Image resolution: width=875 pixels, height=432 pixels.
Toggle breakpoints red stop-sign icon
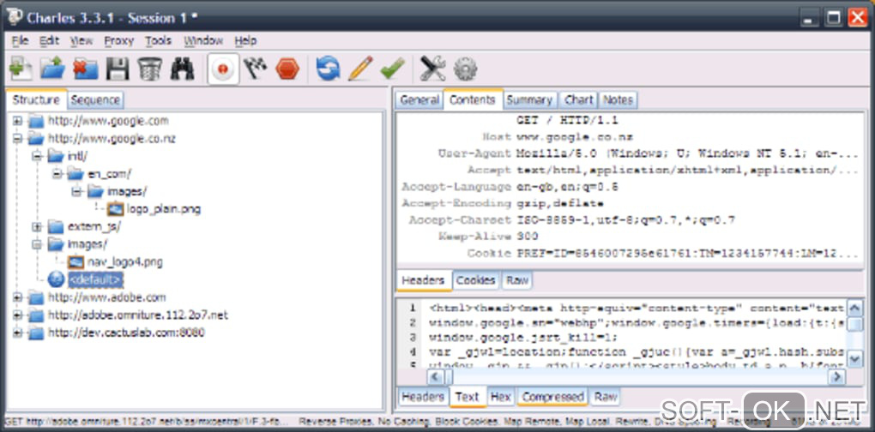[x=287, y=69]
